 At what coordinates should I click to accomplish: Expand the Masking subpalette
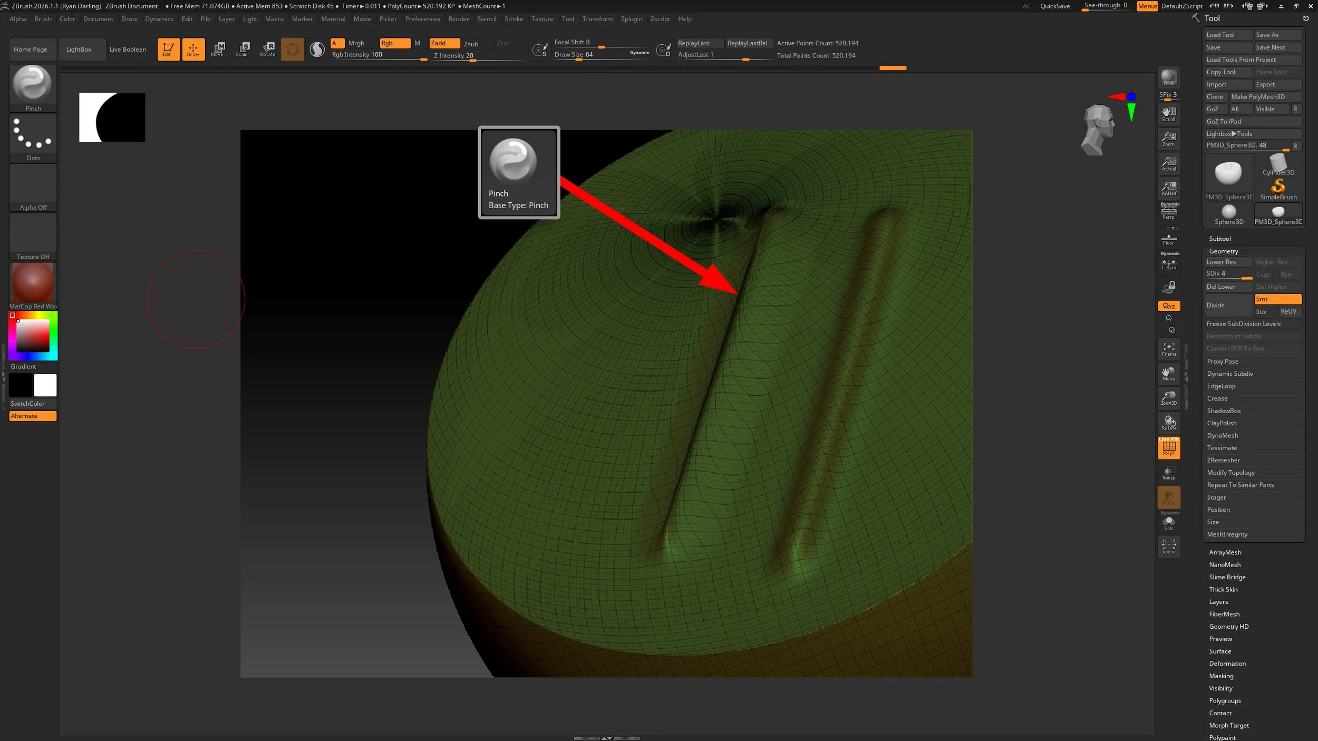click(1221, 676)
